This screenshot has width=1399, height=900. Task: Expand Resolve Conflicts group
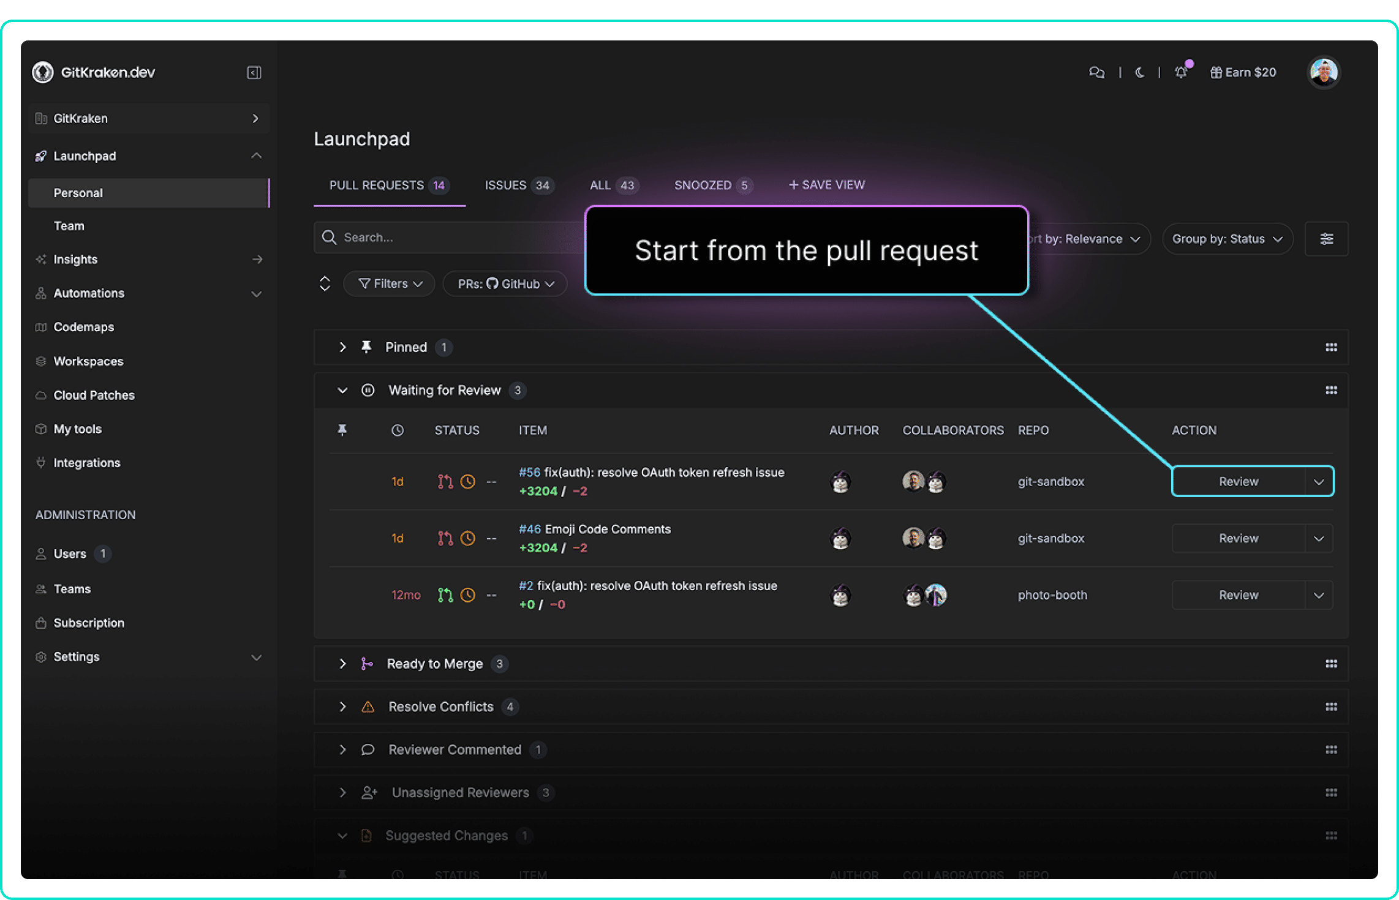[x=342, y=707]
